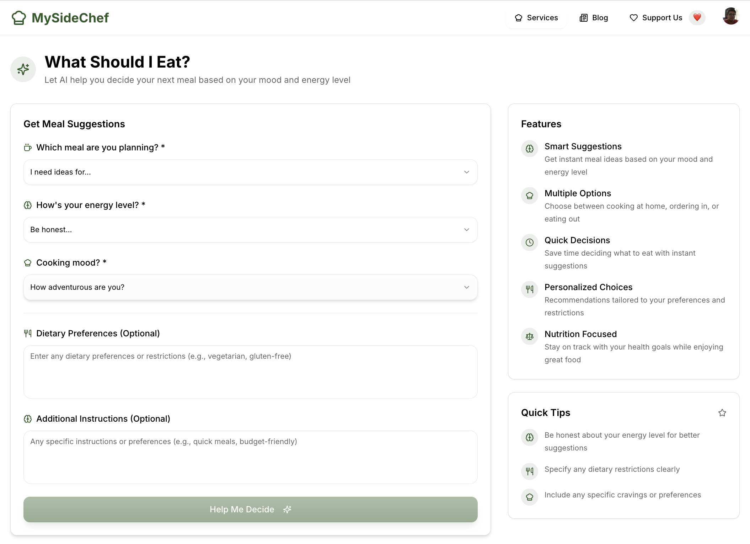
Task: Click the clock icon next to Quick Decisions
Action: (x=530, y=242)
